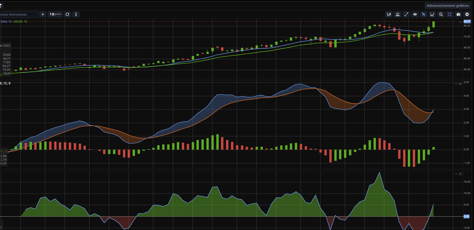Viewport: 474px width, 230px height.
Task: Click the 78,88 value in the data box
Action: 7,55
